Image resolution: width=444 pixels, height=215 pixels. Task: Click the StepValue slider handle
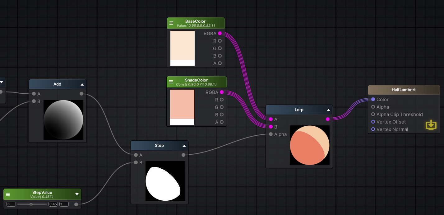coord(31,204)
